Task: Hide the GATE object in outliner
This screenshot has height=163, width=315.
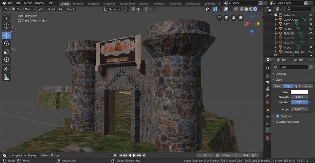Action: (x=310, y=24)
